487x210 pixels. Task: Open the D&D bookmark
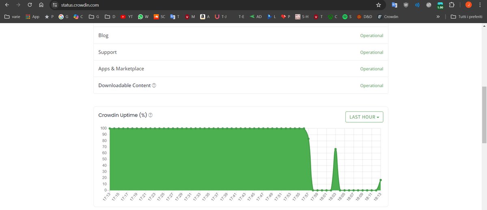point(364,17)
